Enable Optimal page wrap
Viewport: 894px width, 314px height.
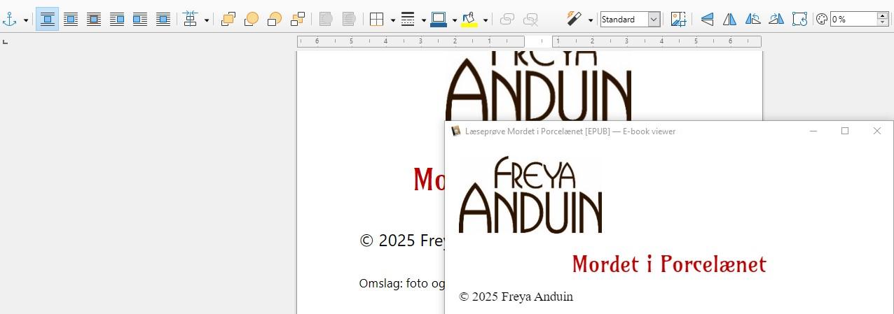coord(94,20)
